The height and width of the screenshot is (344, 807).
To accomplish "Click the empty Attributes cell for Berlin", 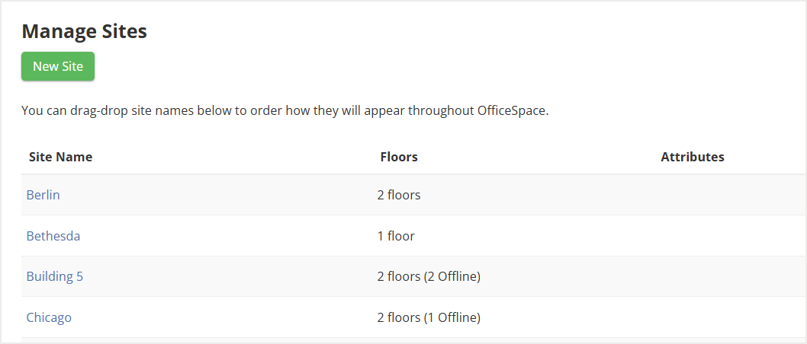I will (x=693, y=195).
